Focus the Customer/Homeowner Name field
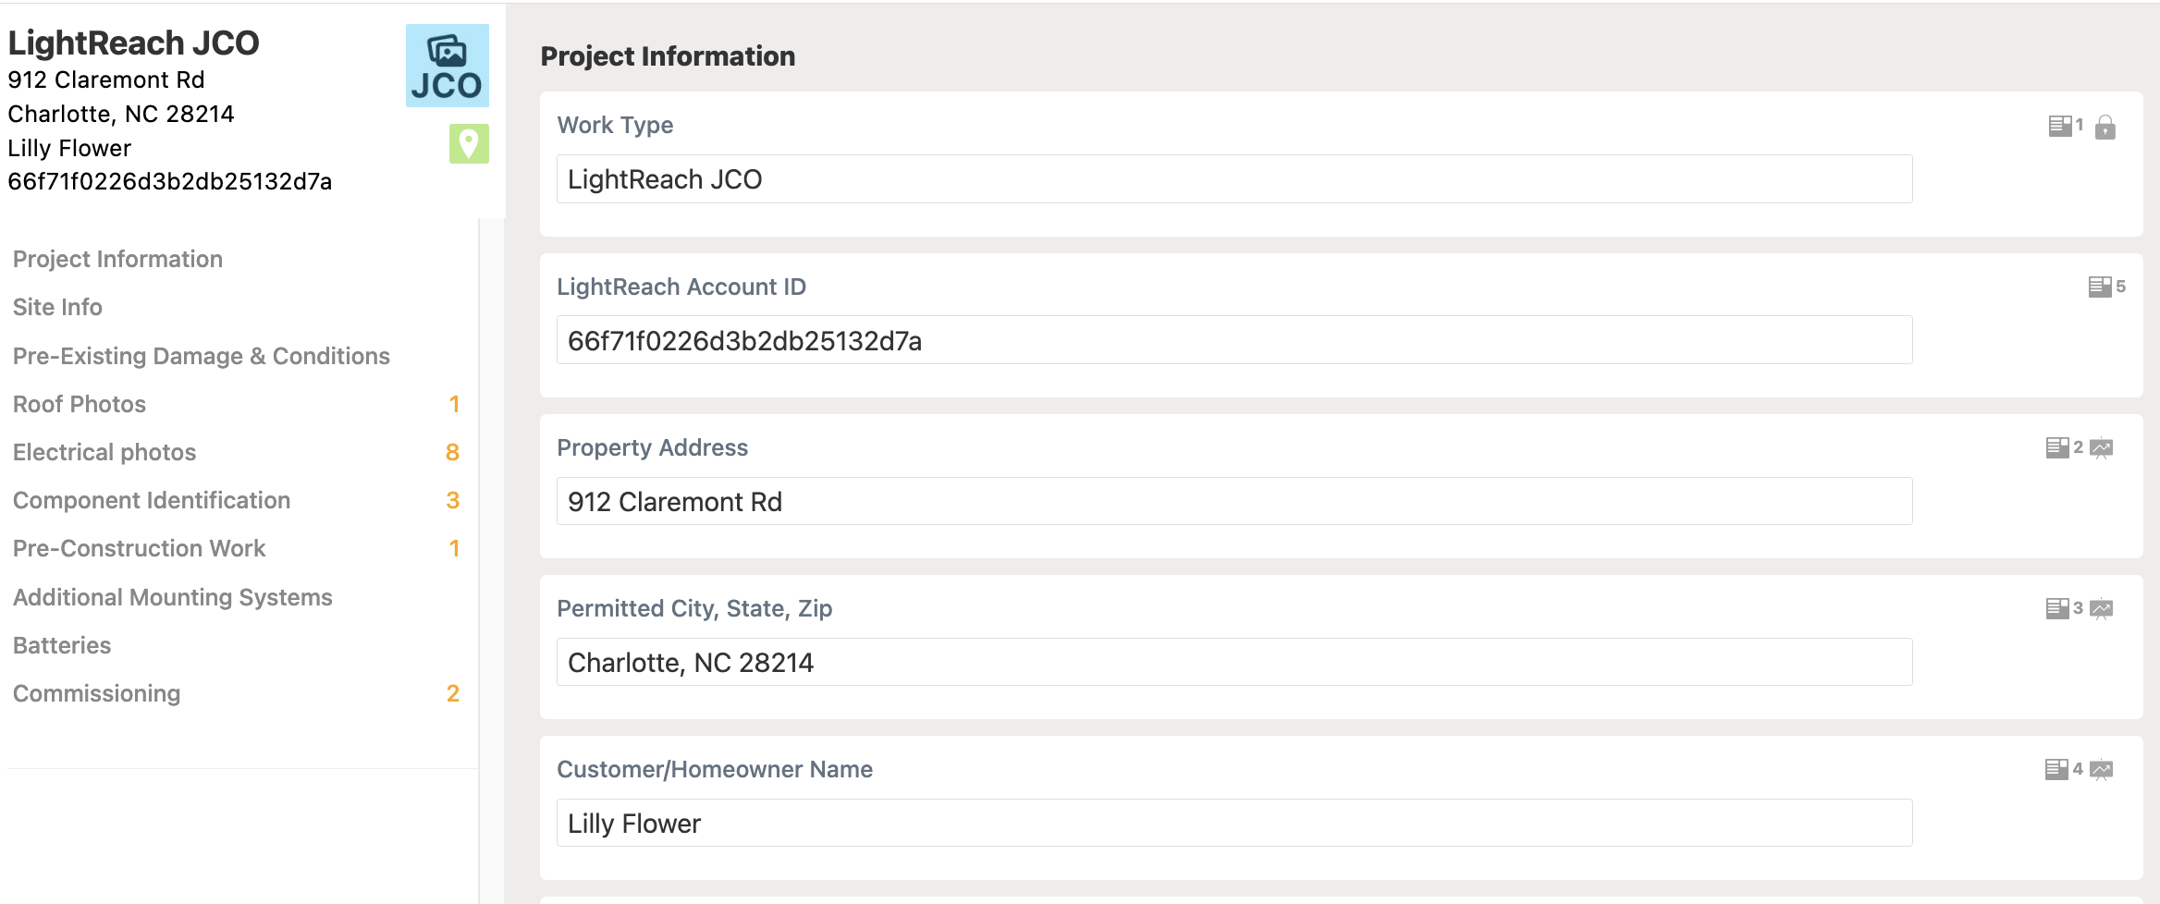The image size is (2160, 904). (1233, 823)
